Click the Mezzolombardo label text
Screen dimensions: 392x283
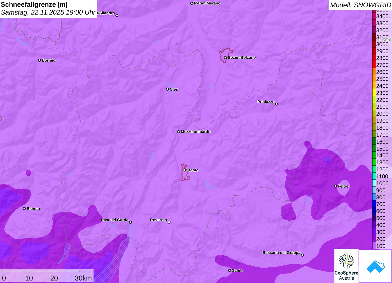[195, 132]
